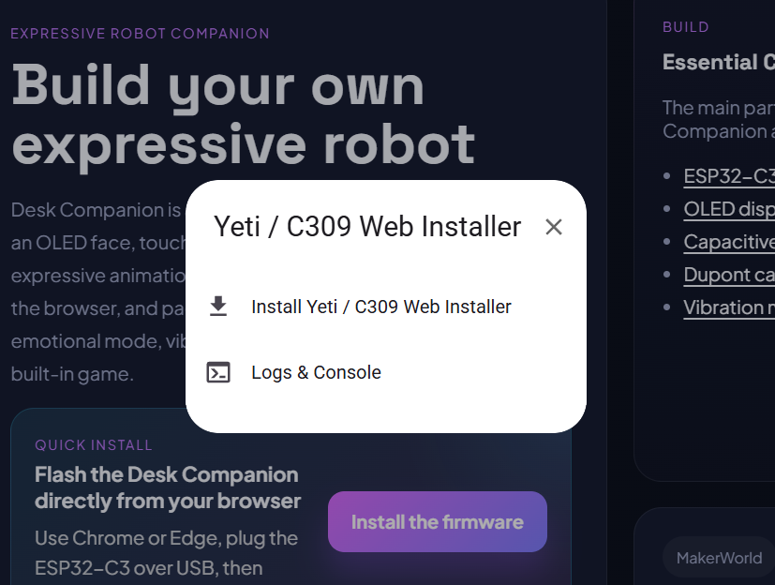The image size is (775, 585).
Task: Select the terminal icon next to Logs & Console
Action: (x=219, y=371)
